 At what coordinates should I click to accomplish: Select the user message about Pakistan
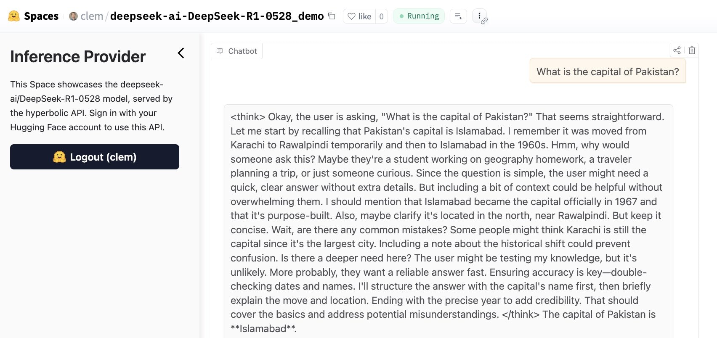tap(607, 71)
